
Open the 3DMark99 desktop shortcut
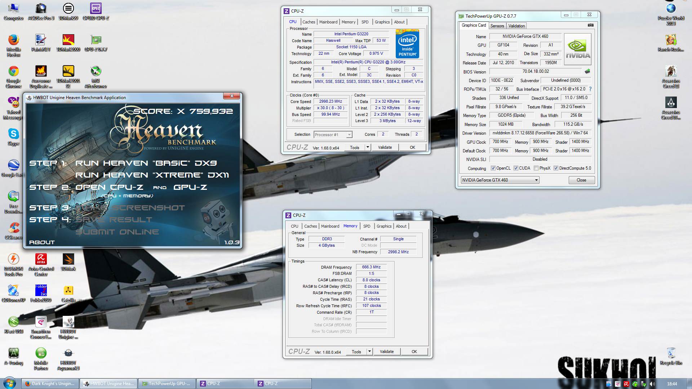point(68,11)
